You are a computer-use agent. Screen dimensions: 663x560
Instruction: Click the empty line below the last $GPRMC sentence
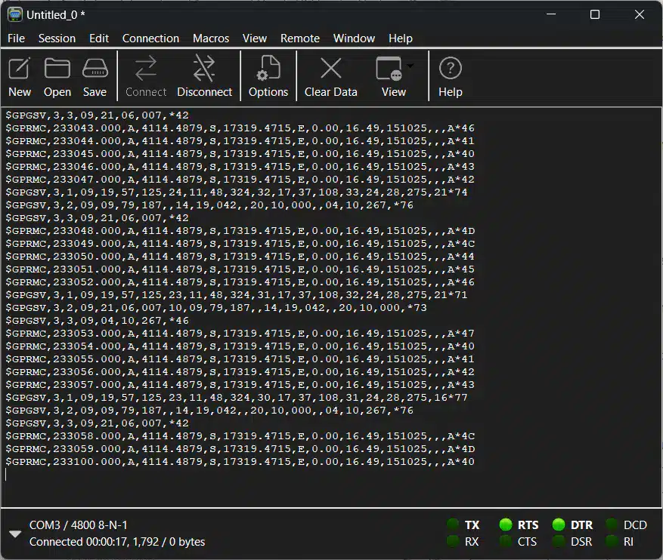(227, 475)
